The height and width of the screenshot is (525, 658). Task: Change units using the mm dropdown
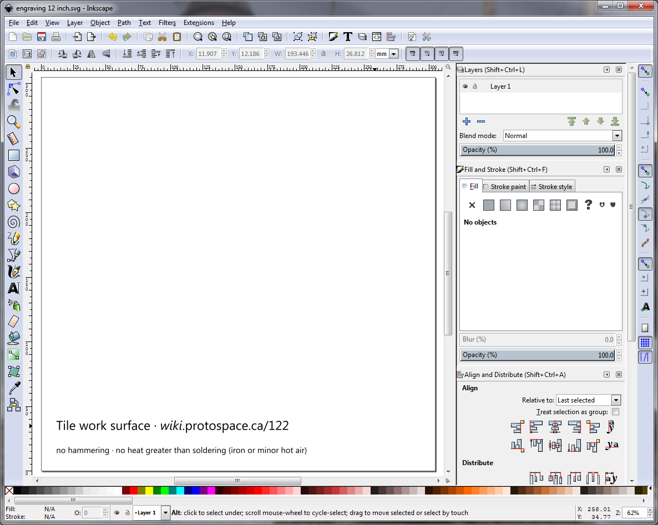[394, 54]
